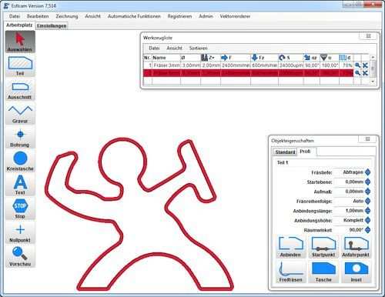Click the Anfahrpunkt icon button
The width and height of the screenshot is (385, 297).
pos(356,247)
